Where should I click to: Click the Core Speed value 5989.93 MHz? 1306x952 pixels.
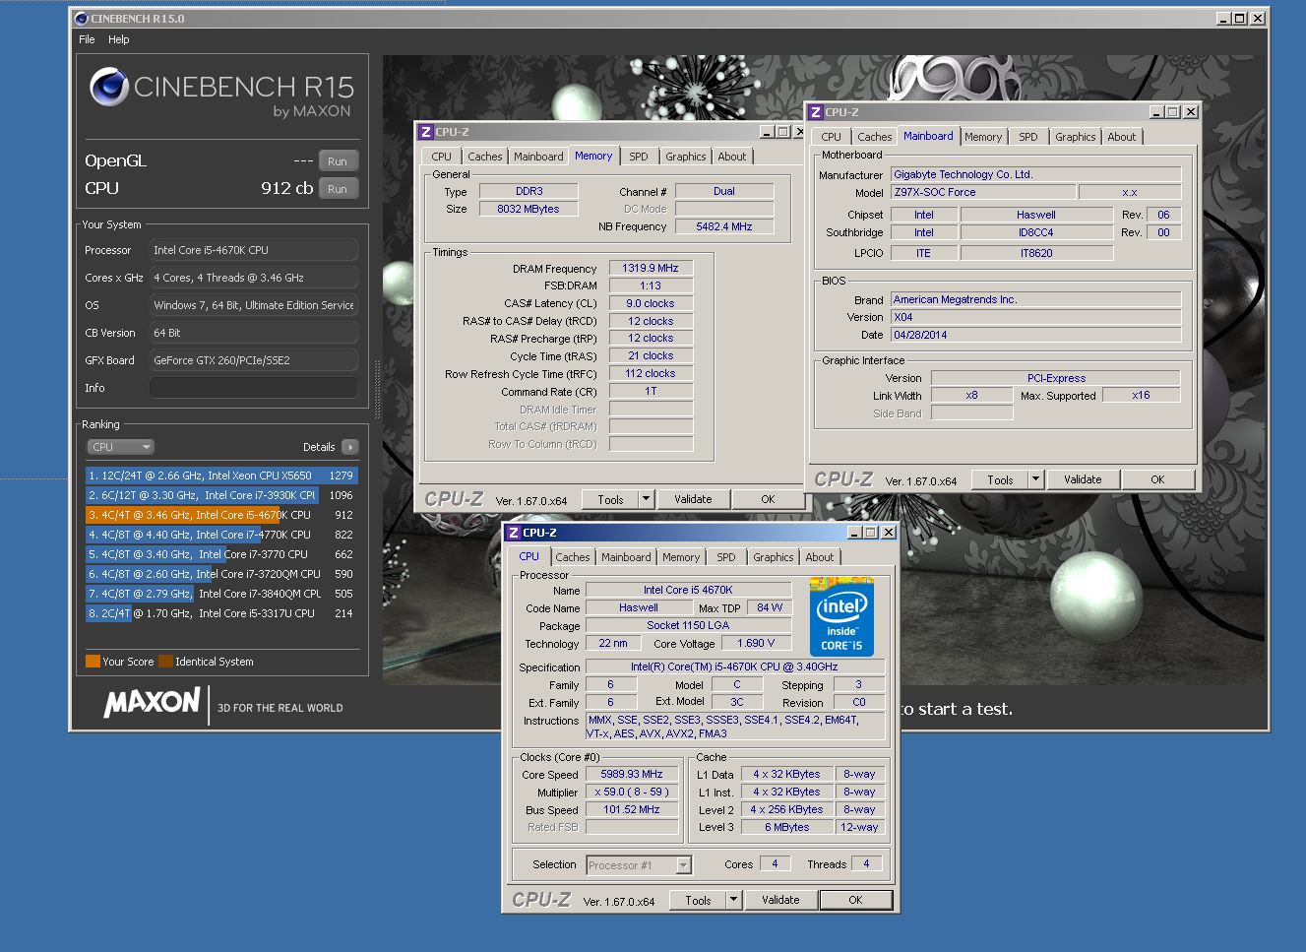pos(632,774)
